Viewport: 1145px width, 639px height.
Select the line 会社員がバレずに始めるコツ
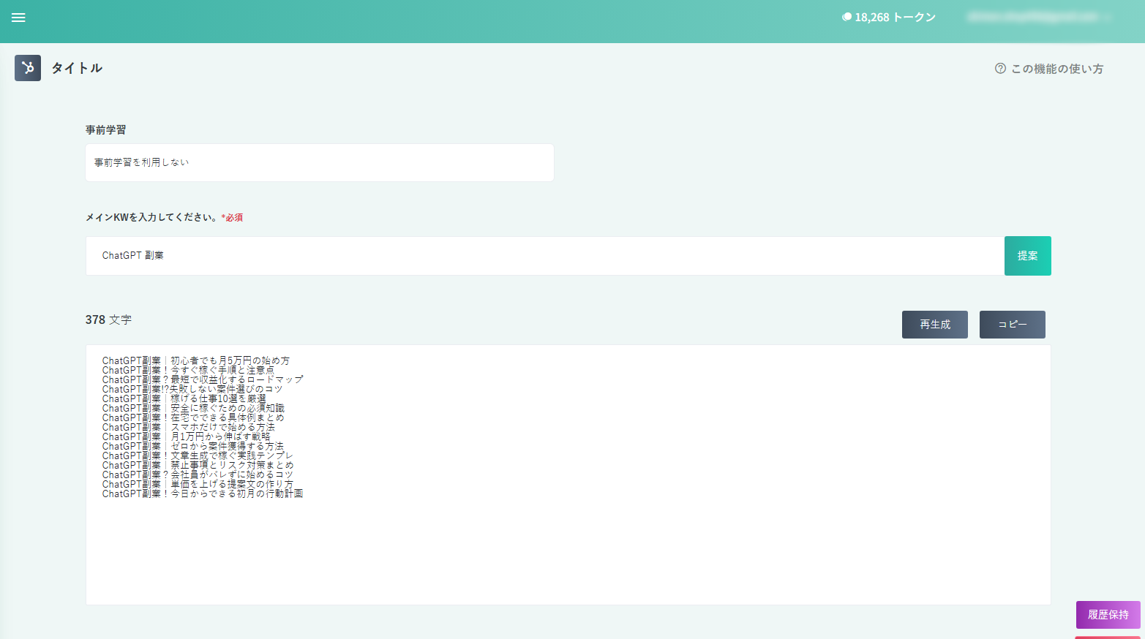pos(198,475)
